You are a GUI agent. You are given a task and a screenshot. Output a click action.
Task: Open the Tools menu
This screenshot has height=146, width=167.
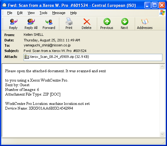coord(43,13)
